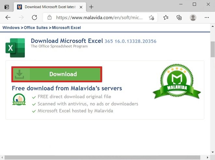Viewport: 215px width, 160px height.
Task: Click the vertical scrollbar thumb
Action: point(213,49)
